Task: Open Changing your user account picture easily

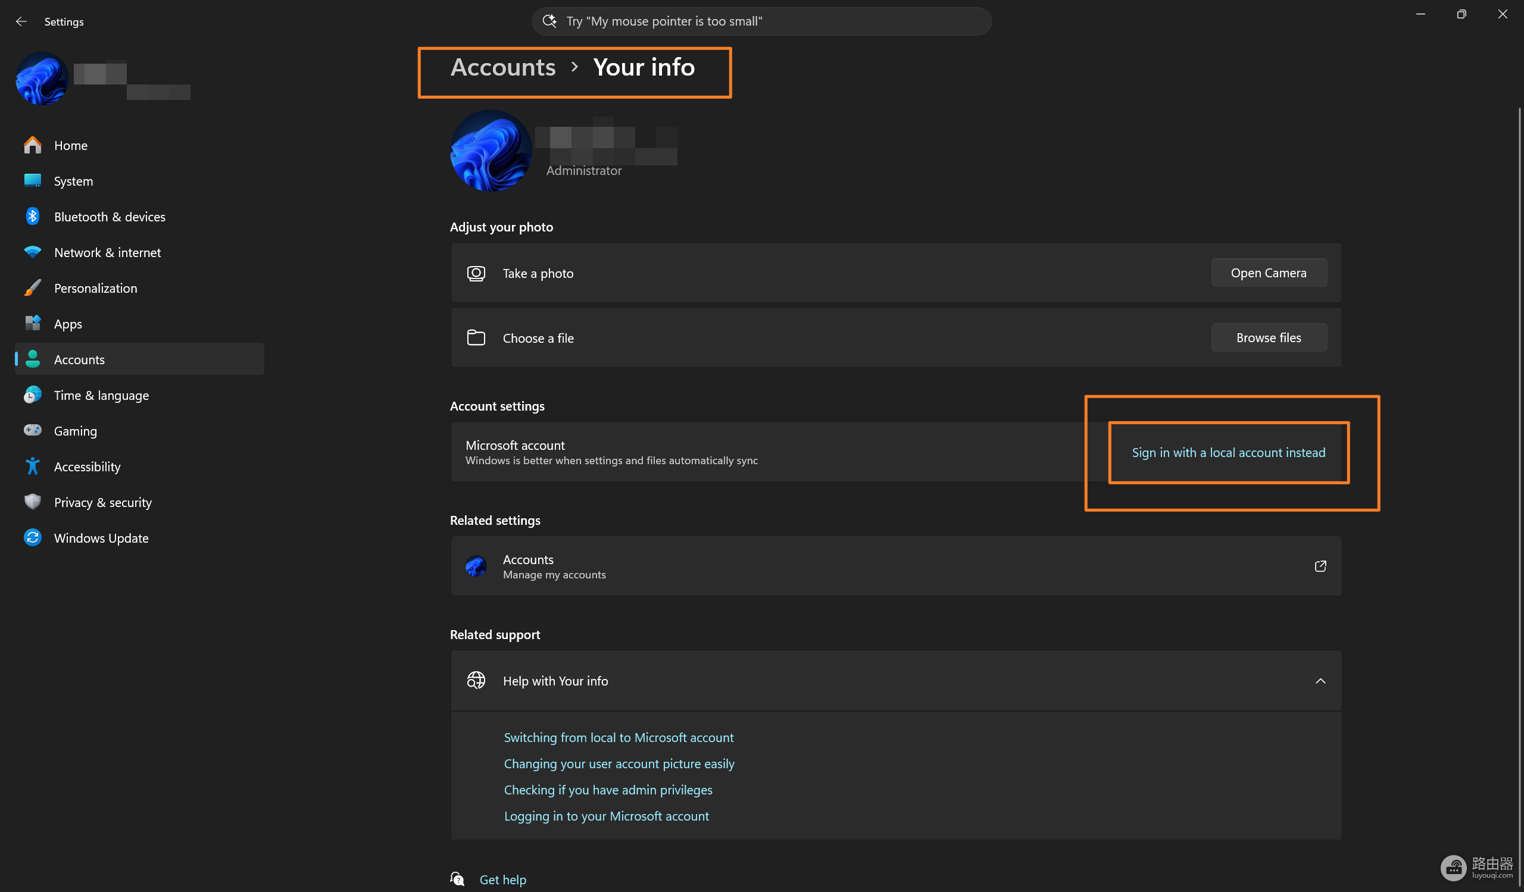Action: (x=619, y=763)
